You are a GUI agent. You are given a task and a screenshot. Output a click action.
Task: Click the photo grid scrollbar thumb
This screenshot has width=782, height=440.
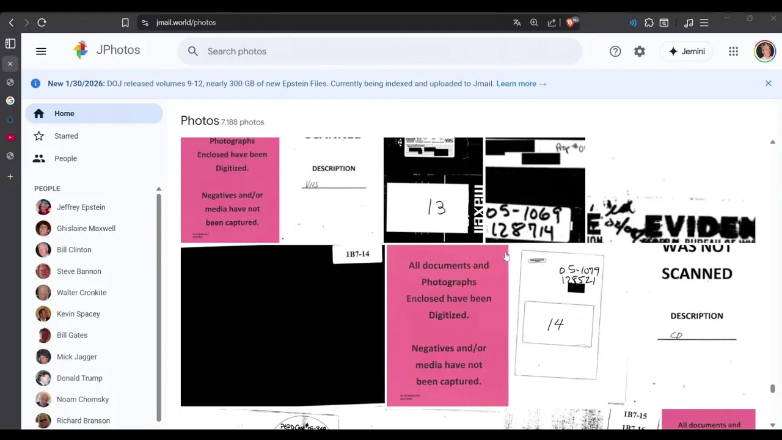click(772, 389)
